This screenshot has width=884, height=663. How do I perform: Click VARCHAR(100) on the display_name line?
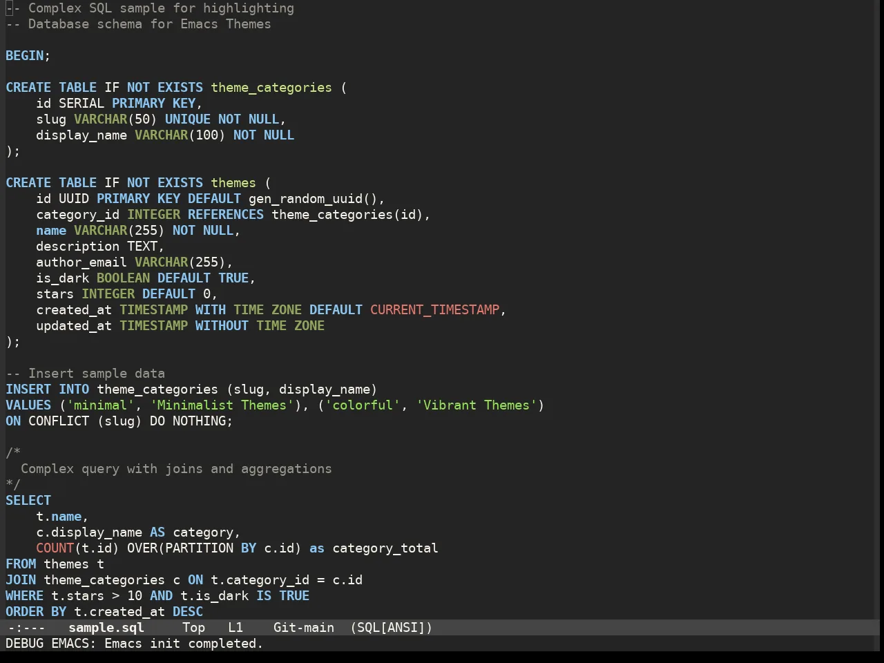[180, 135]
